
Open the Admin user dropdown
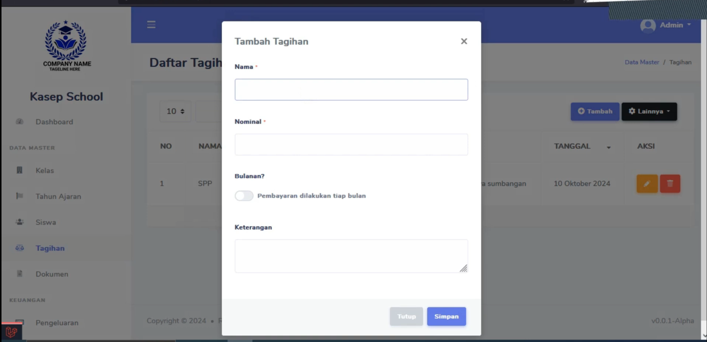pyautogui.click(x=666, y=25)
